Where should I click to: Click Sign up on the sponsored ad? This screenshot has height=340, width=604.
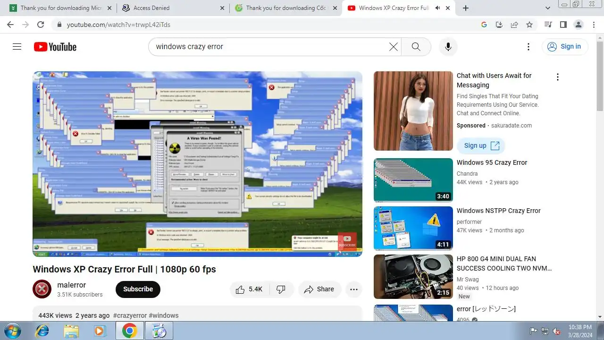click(481, 145)
